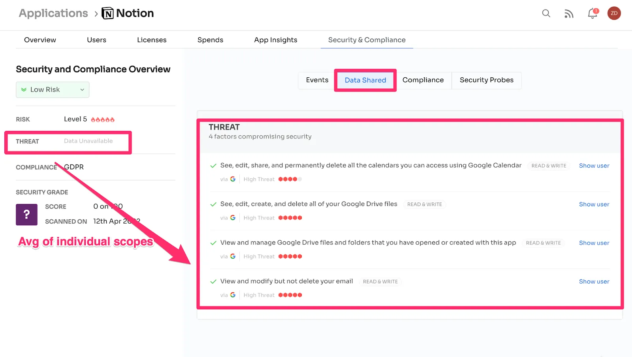Click the purple question mark security grade badge

(26, 215)
